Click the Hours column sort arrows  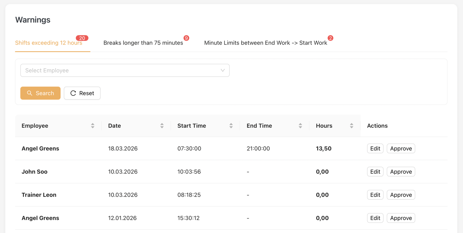(x=351, y=126)
